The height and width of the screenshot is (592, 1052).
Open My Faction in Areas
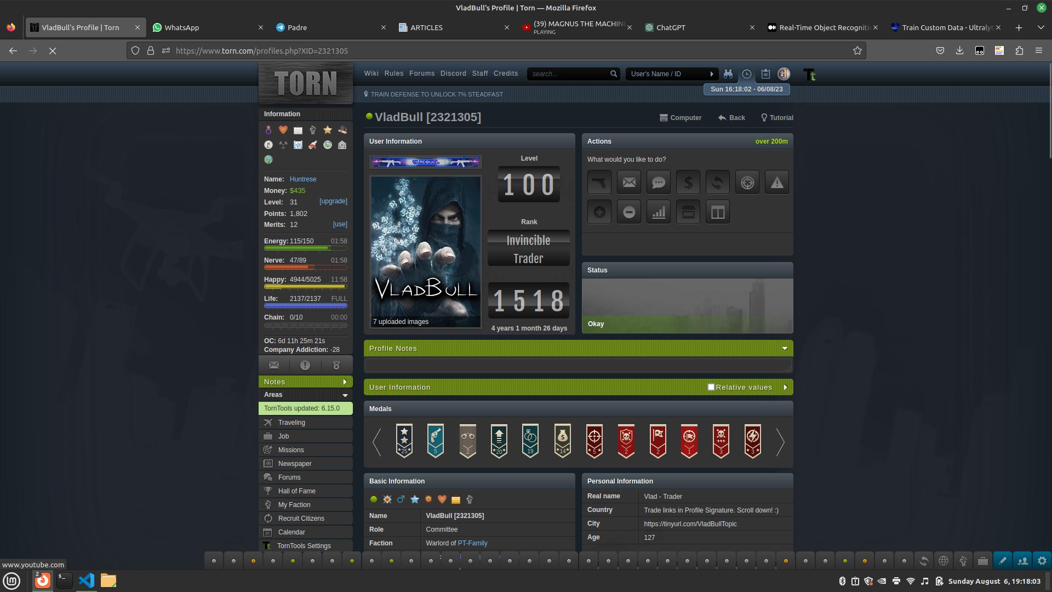pyautogui.click(x=306, y=505)
